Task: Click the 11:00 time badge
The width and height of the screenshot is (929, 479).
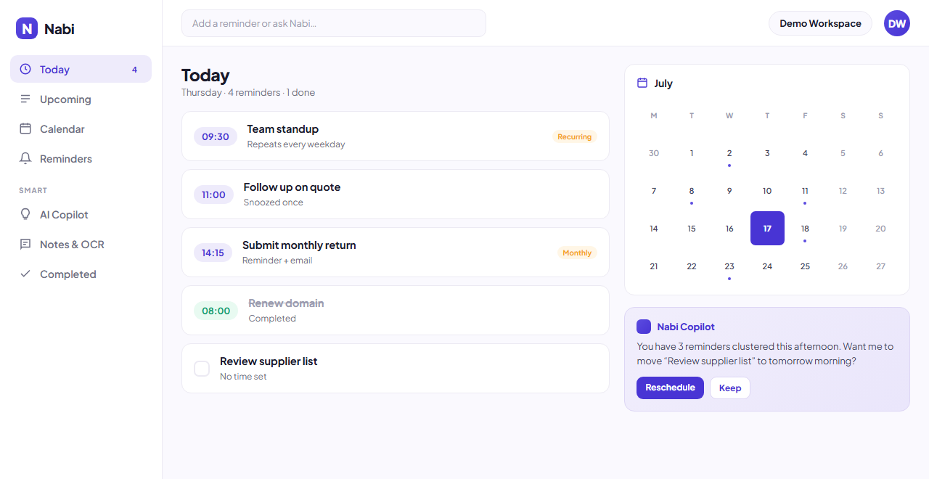Action: point(213,195)
